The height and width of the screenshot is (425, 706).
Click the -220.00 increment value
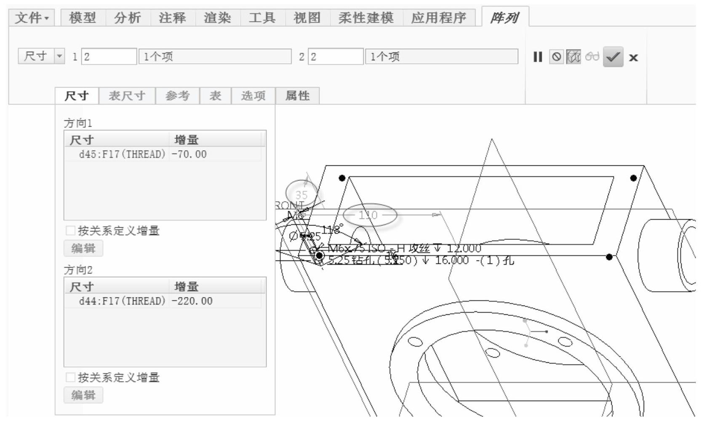(x=192, y=301)
